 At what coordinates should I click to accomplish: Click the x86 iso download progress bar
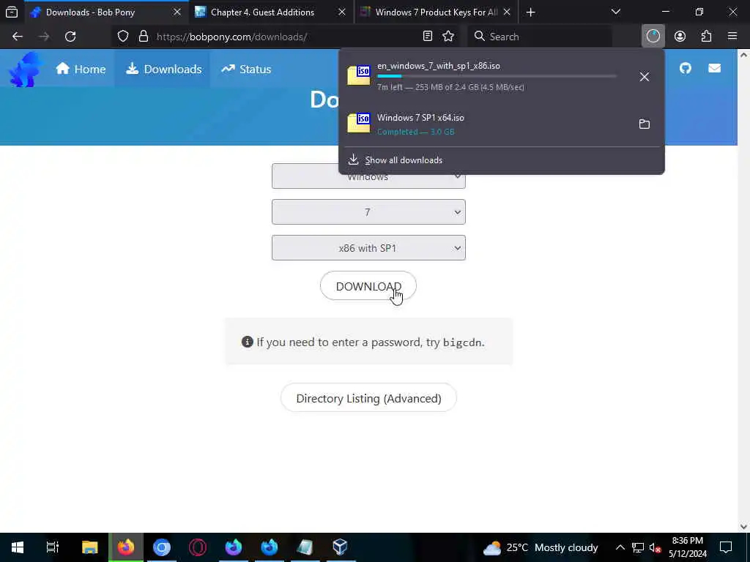497,76
